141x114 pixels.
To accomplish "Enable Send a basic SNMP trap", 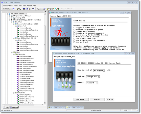I will pos(74,38).
